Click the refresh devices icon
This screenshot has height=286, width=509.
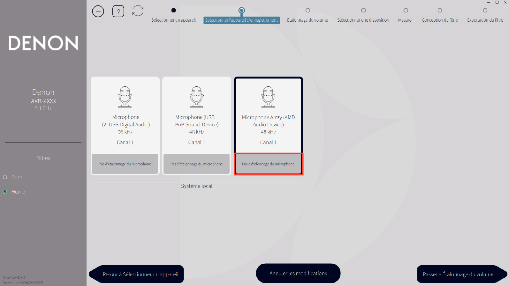(138, 11)
